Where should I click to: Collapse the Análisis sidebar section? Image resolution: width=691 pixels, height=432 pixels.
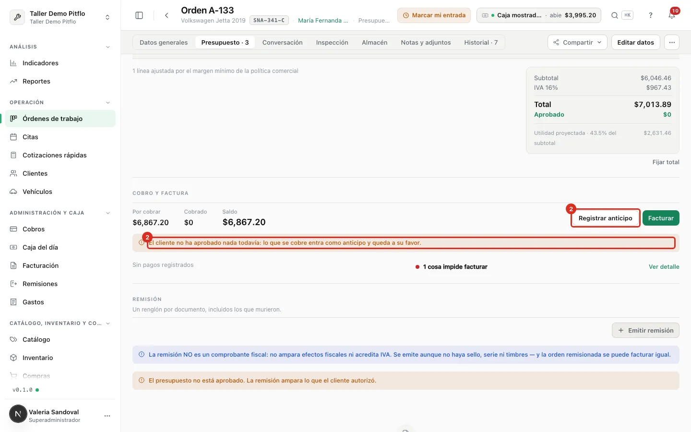pyautogui.click(x=108, y=47)
